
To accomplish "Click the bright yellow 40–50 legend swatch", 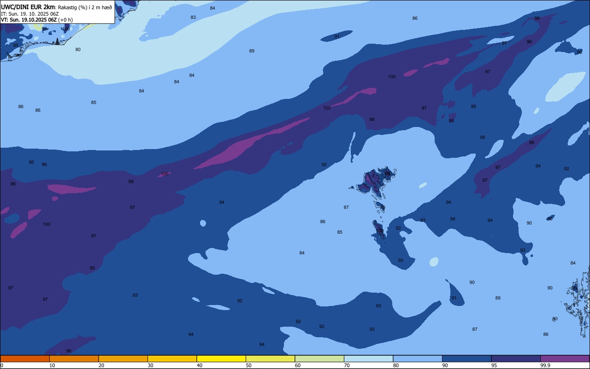I will click(x=221, y=358).
